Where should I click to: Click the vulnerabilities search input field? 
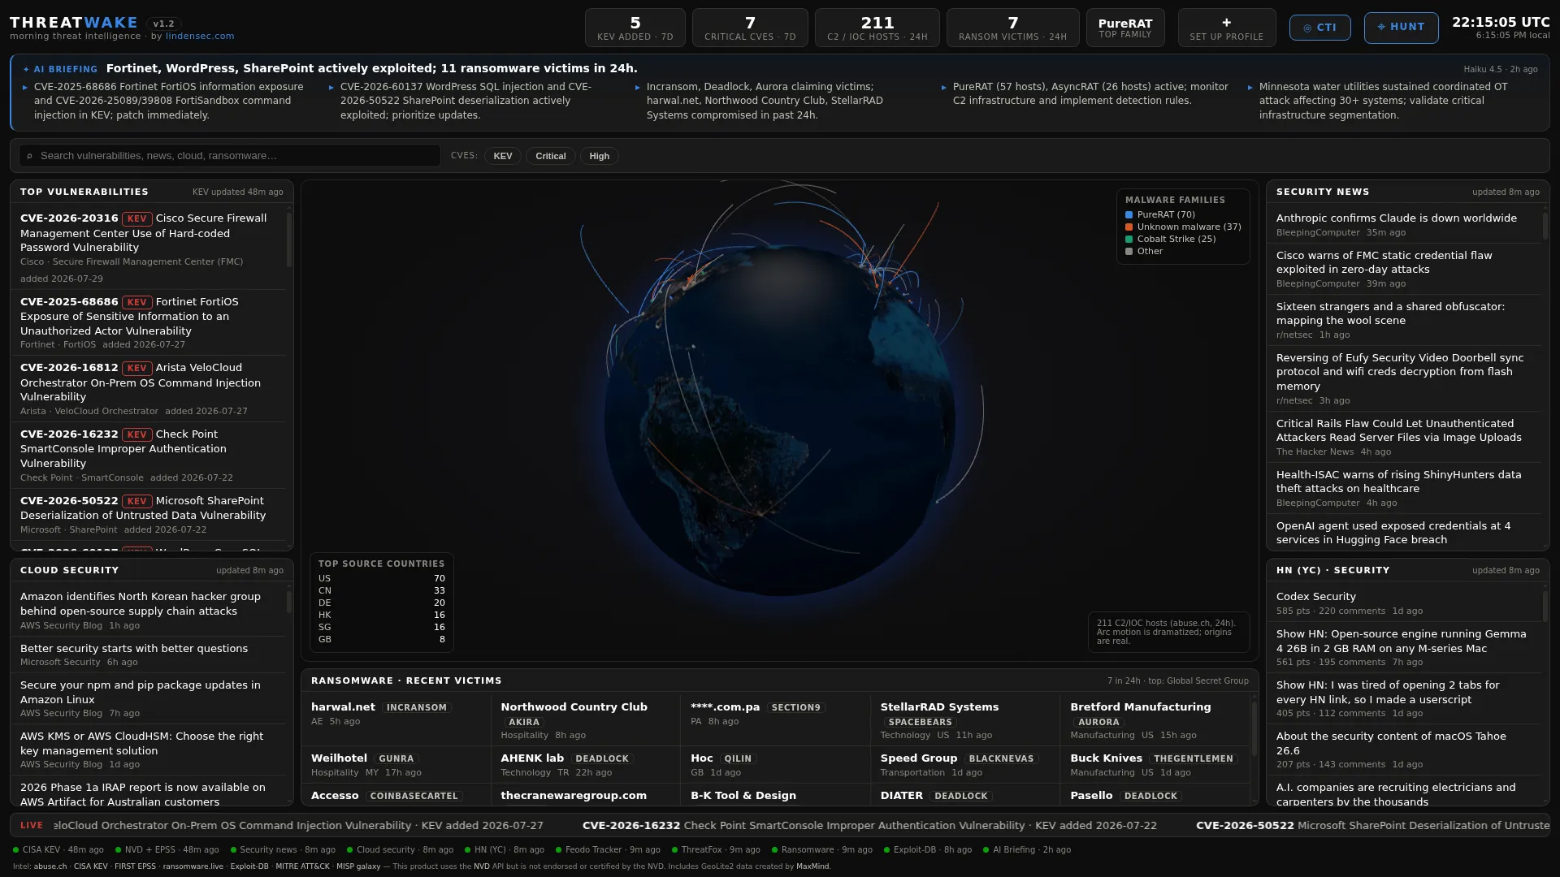coord(230,156)
